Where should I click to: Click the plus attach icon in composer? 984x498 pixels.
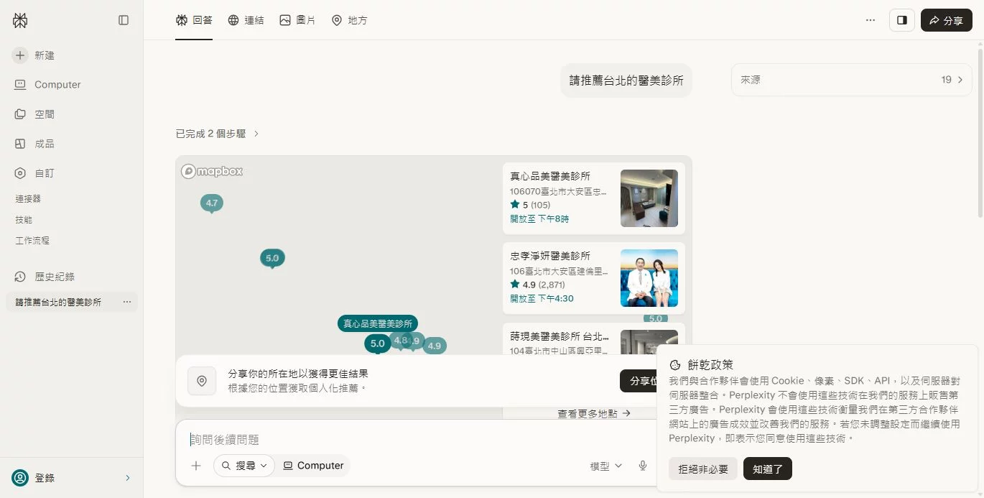coord(196,466)
